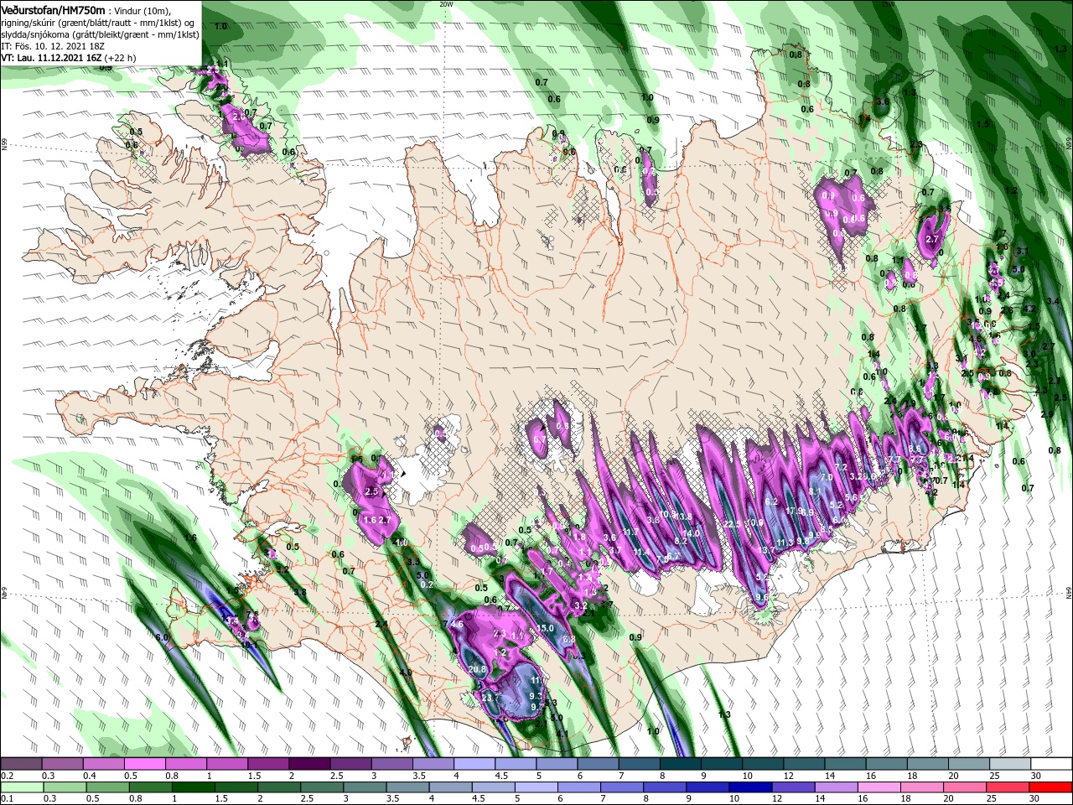Click the 'VT: Lau. 11.12.2021 16Z' valid time
Screen dimensions: 1073x805
(51, 58)
